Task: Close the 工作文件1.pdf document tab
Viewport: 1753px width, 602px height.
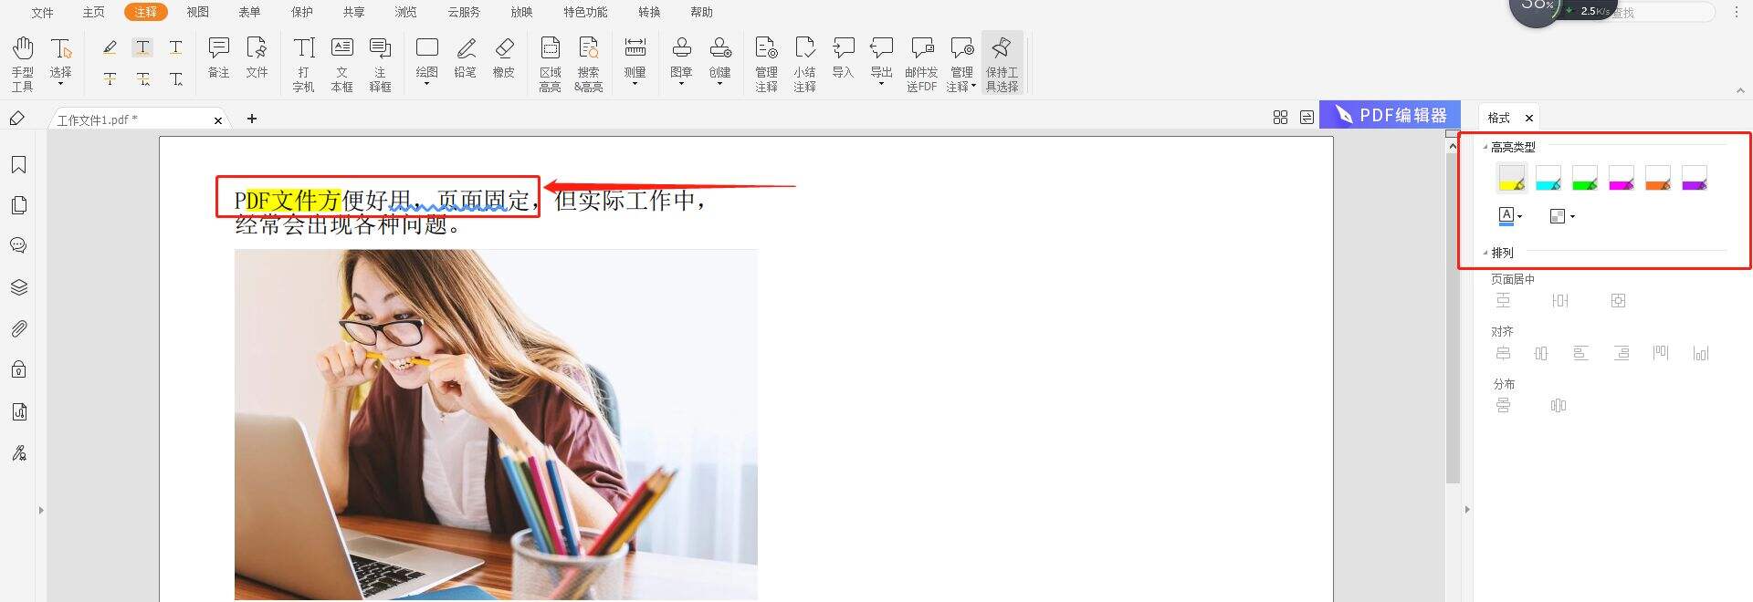Action: pos(218,120)
